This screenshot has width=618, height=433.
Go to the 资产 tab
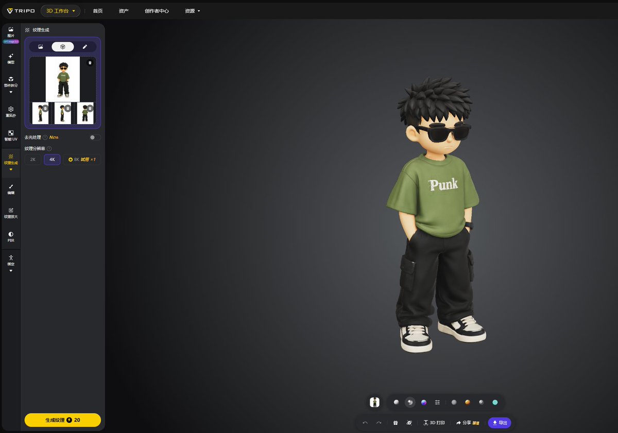[x=124, y=11]
